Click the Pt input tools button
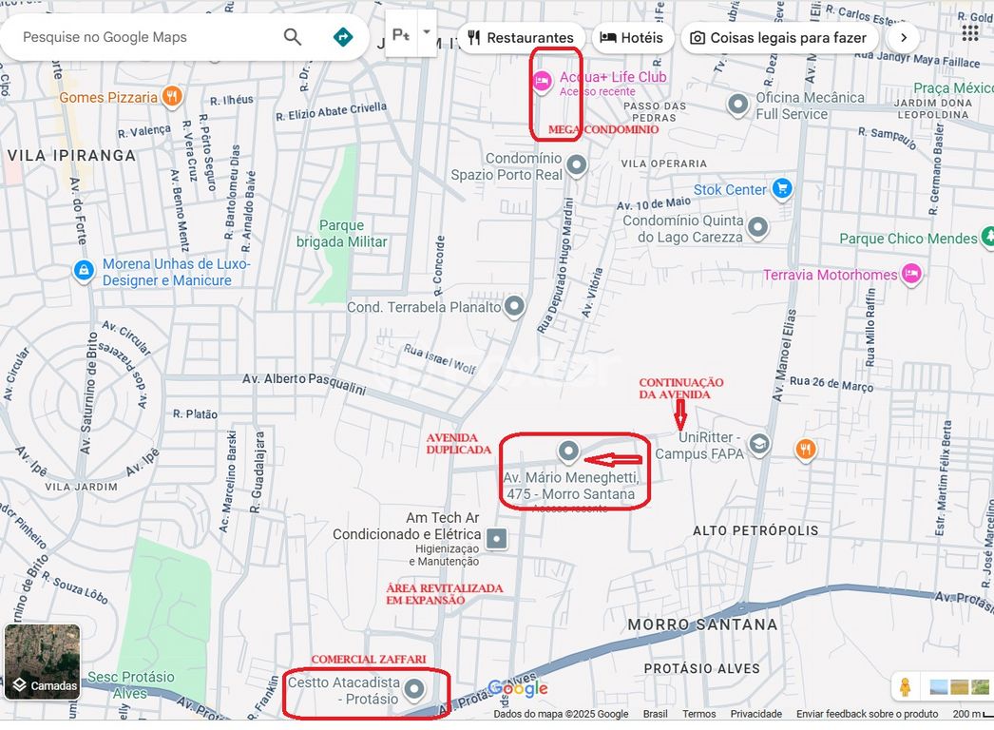Image resolution: width=994 pixels, height=730 pixels. [401, 34]
